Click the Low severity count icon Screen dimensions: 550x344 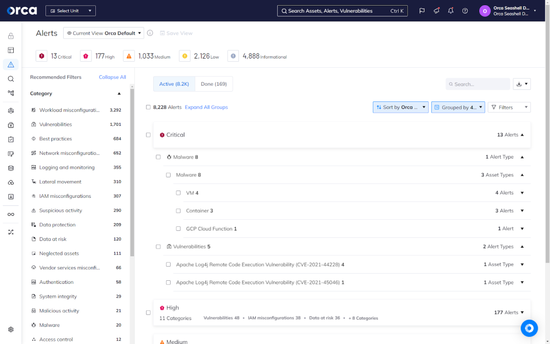184,56
